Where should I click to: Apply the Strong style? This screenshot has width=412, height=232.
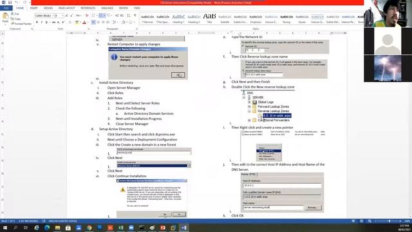[x=286, y=19]
